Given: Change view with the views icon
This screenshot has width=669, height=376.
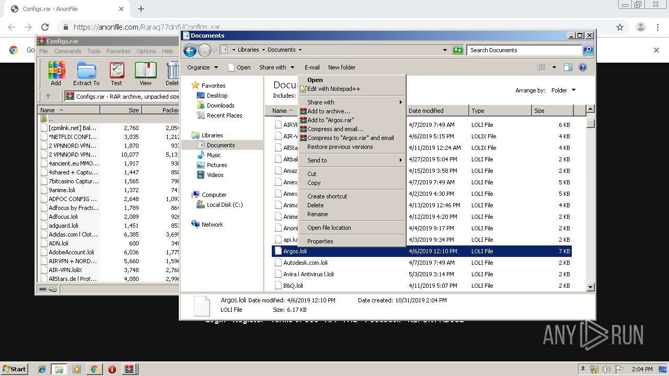Looking at the screenshot, I should pyautogui.click(x=541, y=67).
